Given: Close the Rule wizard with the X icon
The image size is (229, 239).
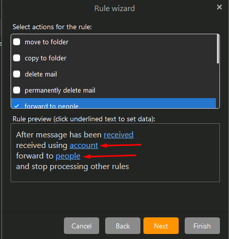Looking at the screenshot, I should 219,7.
